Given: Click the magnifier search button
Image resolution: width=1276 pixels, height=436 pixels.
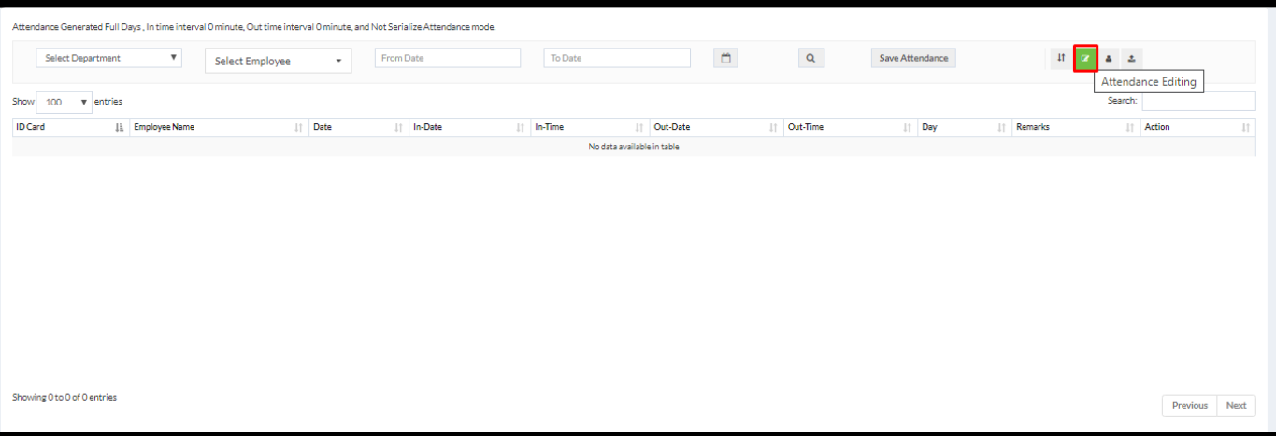Looking at the screenshot, I should (810, 58).
